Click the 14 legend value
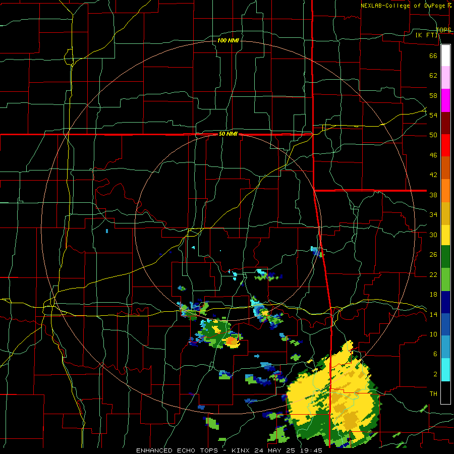 click(x=433, y=314)
